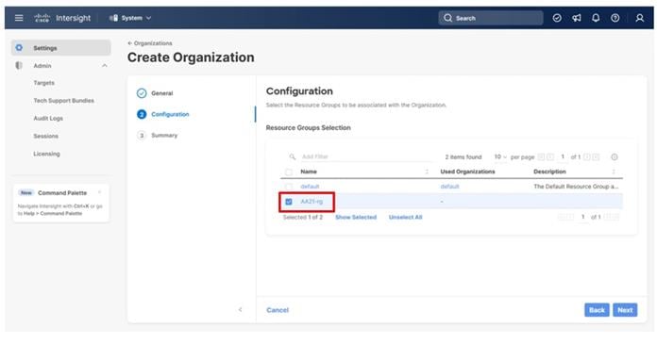This screenshot has width=657, height=344.
Task: Open the notifications bell icon
Action: click(x=596, y=18)
